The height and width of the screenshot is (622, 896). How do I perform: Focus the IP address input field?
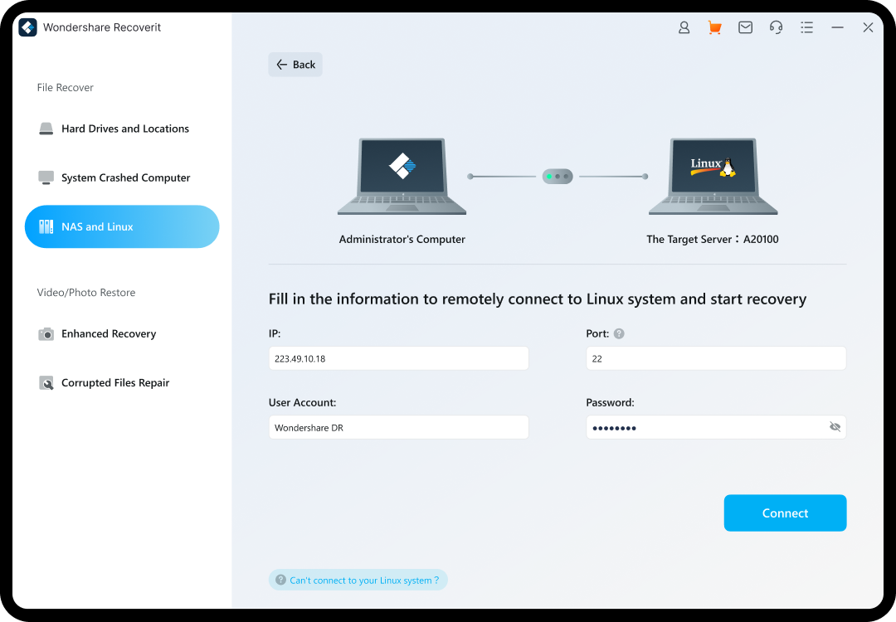pos(399,359)
